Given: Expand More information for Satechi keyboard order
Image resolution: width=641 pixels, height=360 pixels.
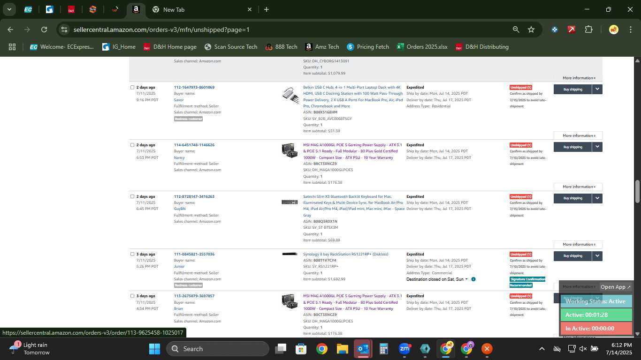Looking at the screenshot, I should pyautogui.click(x=578, y=244).
